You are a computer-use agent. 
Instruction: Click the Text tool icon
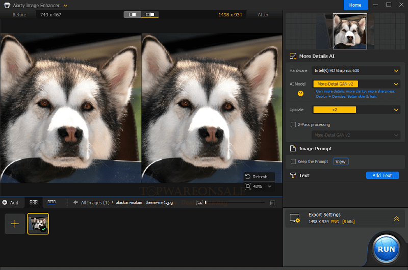[x=293, y=175]
